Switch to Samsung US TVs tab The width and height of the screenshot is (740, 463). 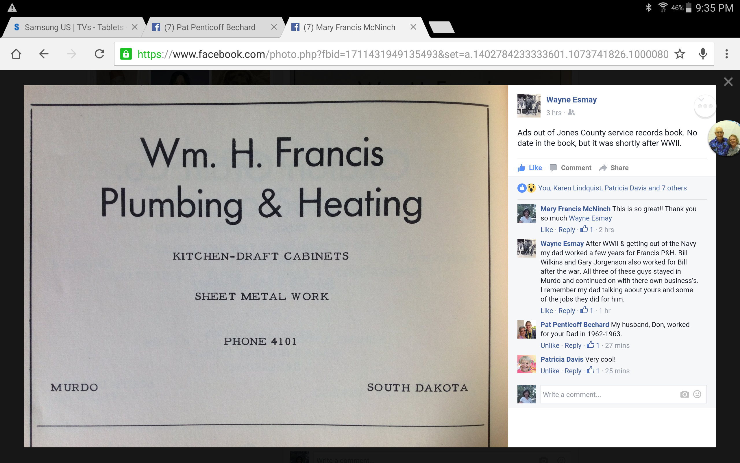point(73,27)
